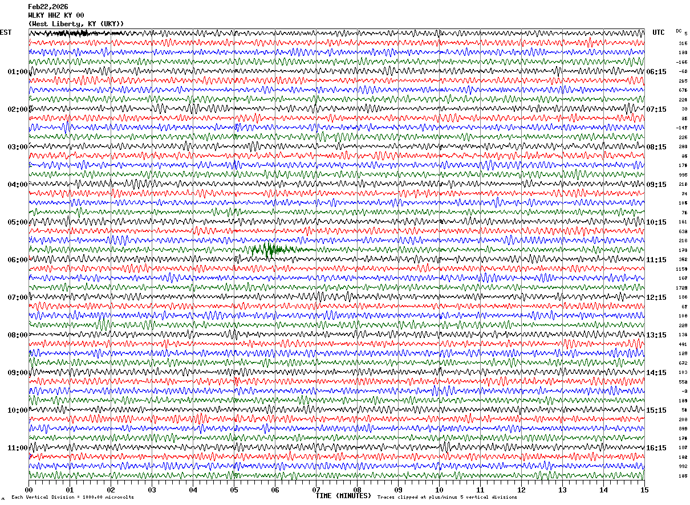Click the DC offset value '491'
Screen dimensions: 690x505
pyautogui.click(x=683, y=344)
